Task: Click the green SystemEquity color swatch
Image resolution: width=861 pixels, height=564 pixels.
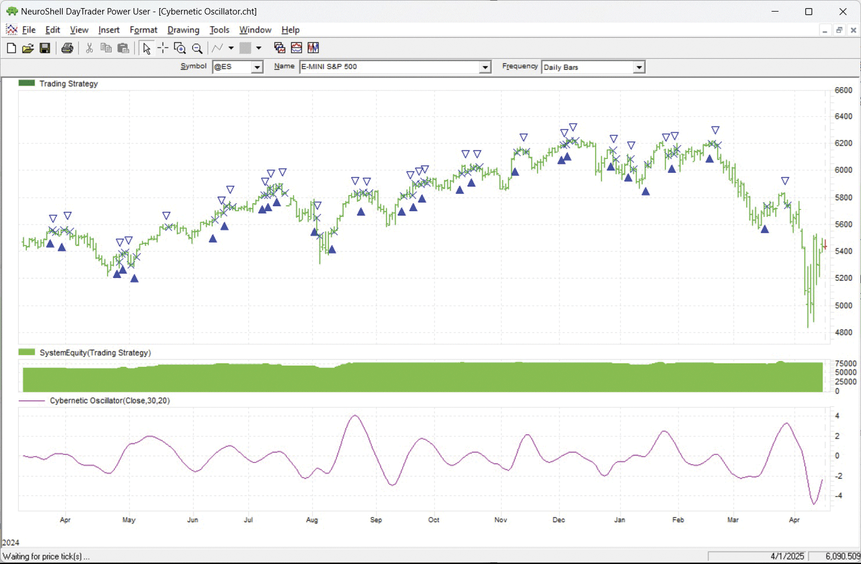Action: pyautogui.click(x=27, y=352)
